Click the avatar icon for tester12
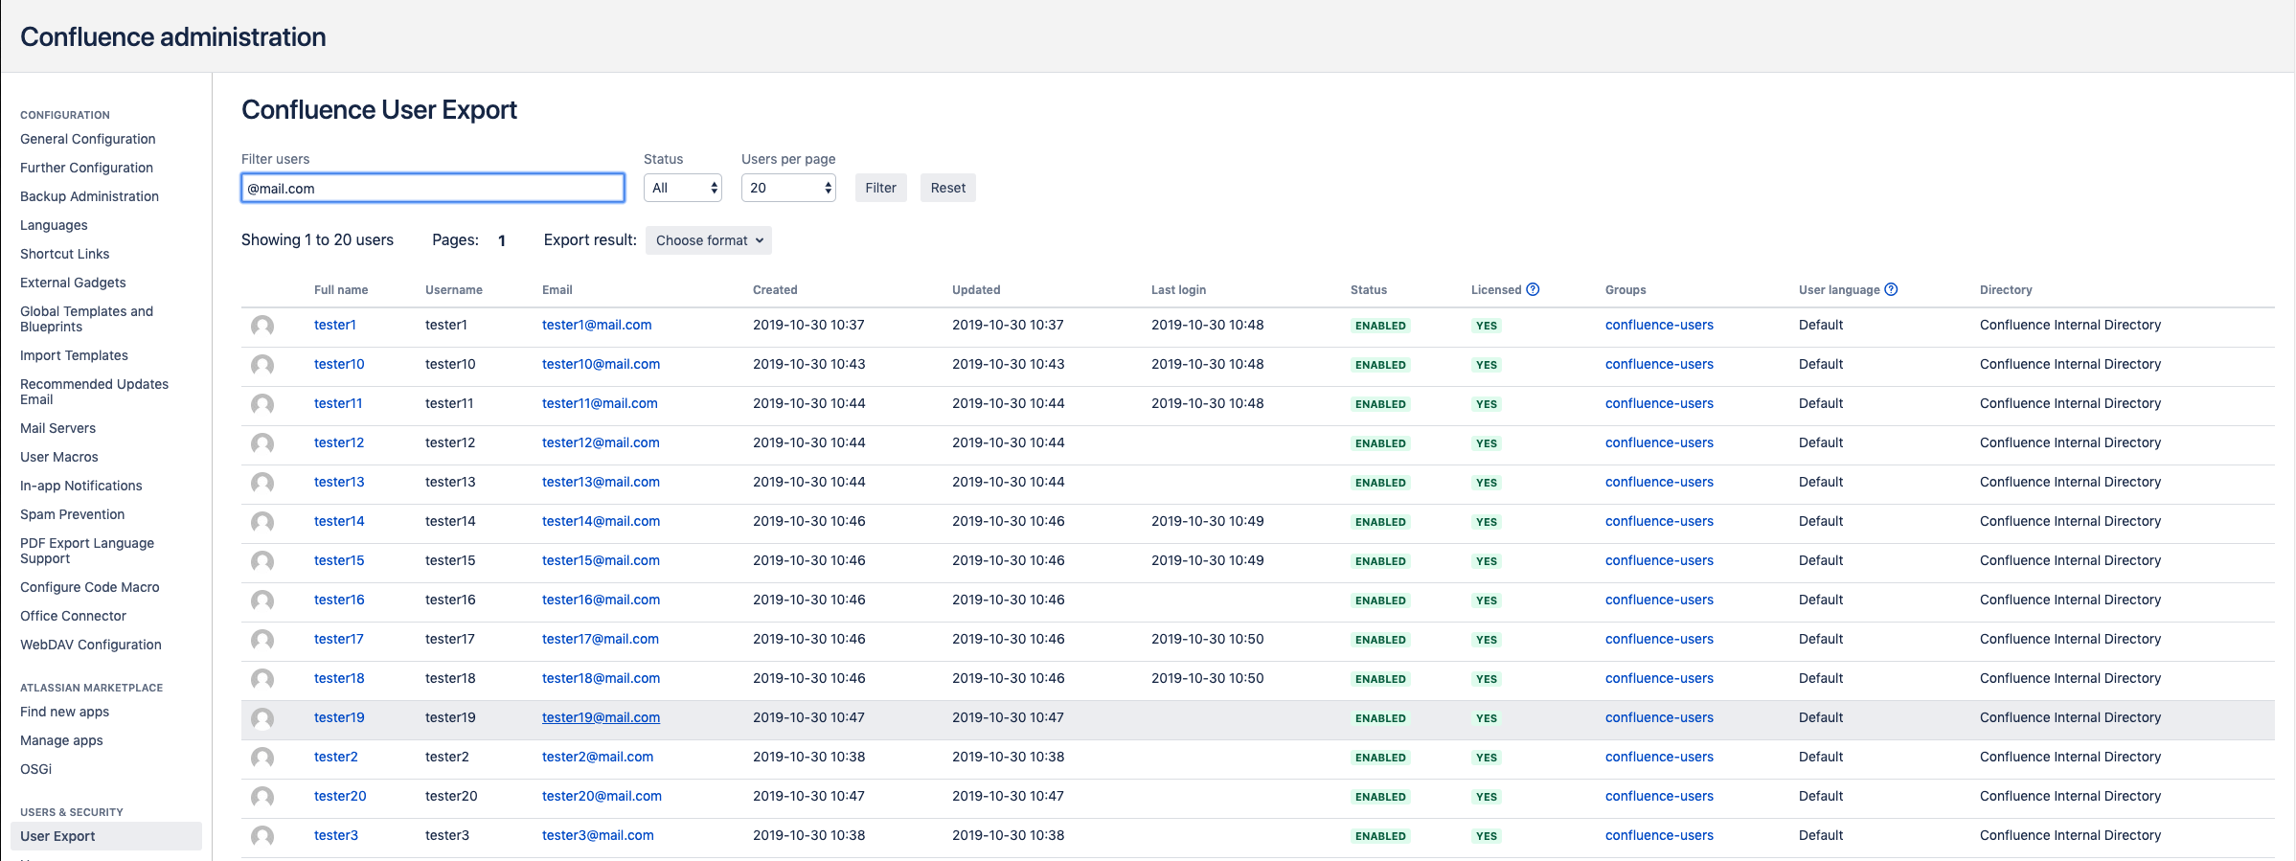The height and width of the screenshot is (861, 2296). click(x=262, y=443)
